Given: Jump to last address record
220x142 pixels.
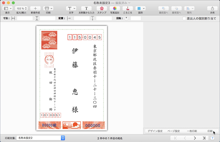Looking at the screenshot, I should pyautogui.click(x=204, y=138).
